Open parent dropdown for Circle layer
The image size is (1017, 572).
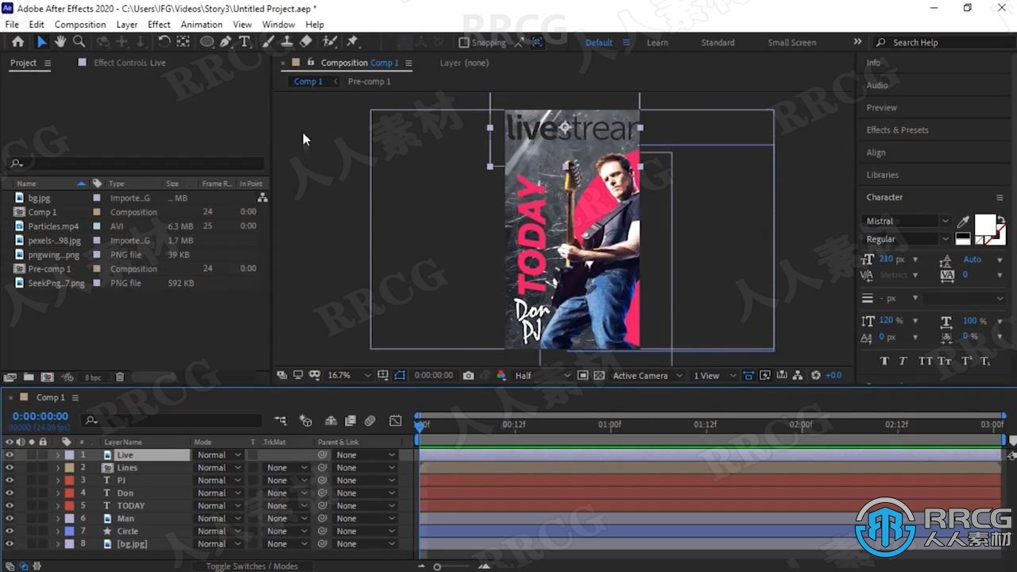click(x=365, y=531)
